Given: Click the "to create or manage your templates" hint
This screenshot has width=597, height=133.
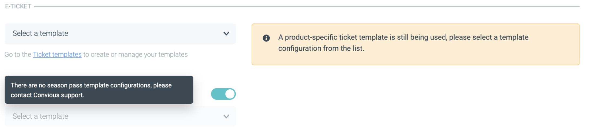Looking at the screenshot, I should [x=135, y=54].
